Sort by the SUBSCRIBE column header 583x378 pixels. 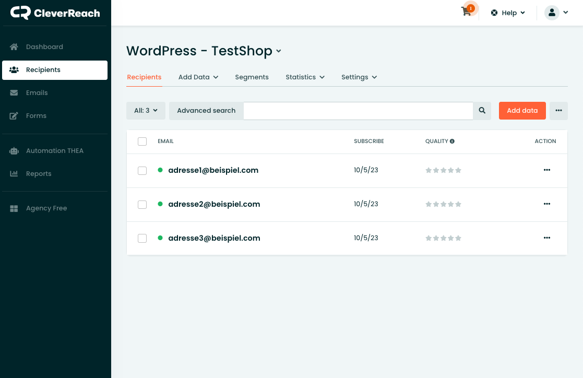369,141
